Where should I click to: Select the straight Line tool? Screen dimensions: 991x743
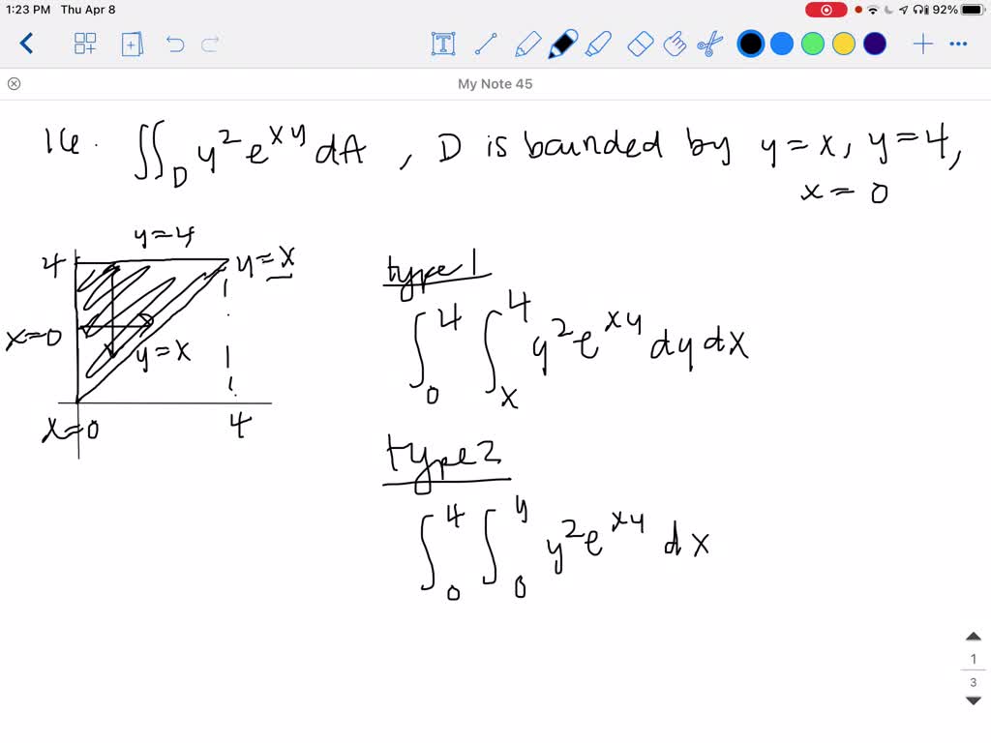point(486,44)
